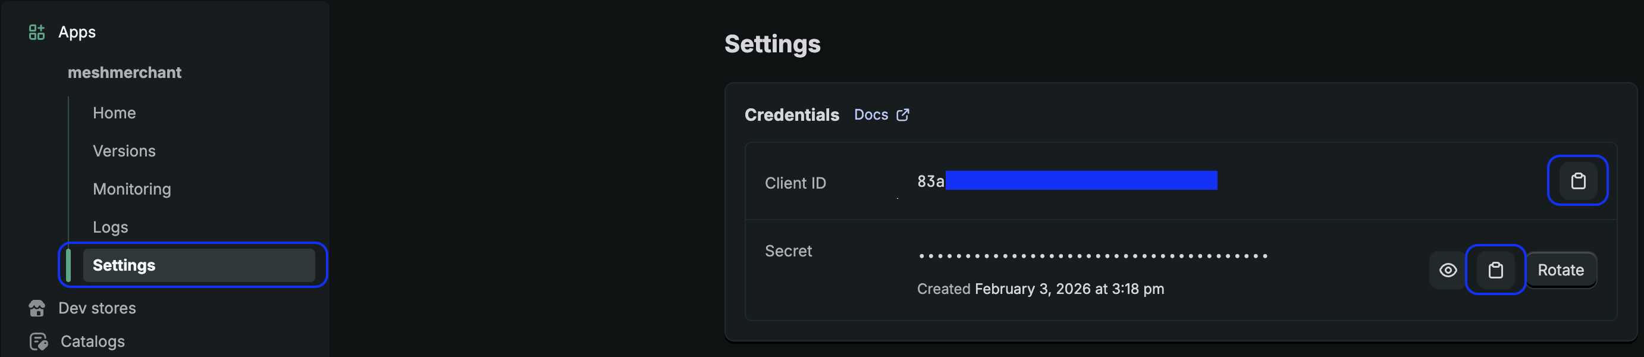
Task: Click the storefront icon beside Dev stores
Action: point(36,308)
